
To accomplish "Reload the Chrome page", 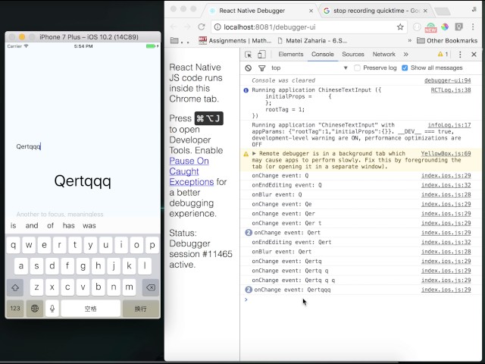I will [202, 27].
